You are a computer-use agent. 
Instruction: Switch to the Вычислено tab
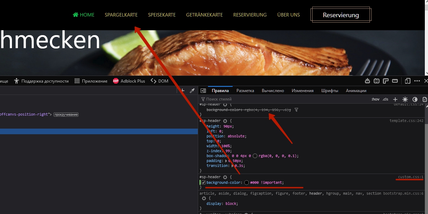point(273,91)
